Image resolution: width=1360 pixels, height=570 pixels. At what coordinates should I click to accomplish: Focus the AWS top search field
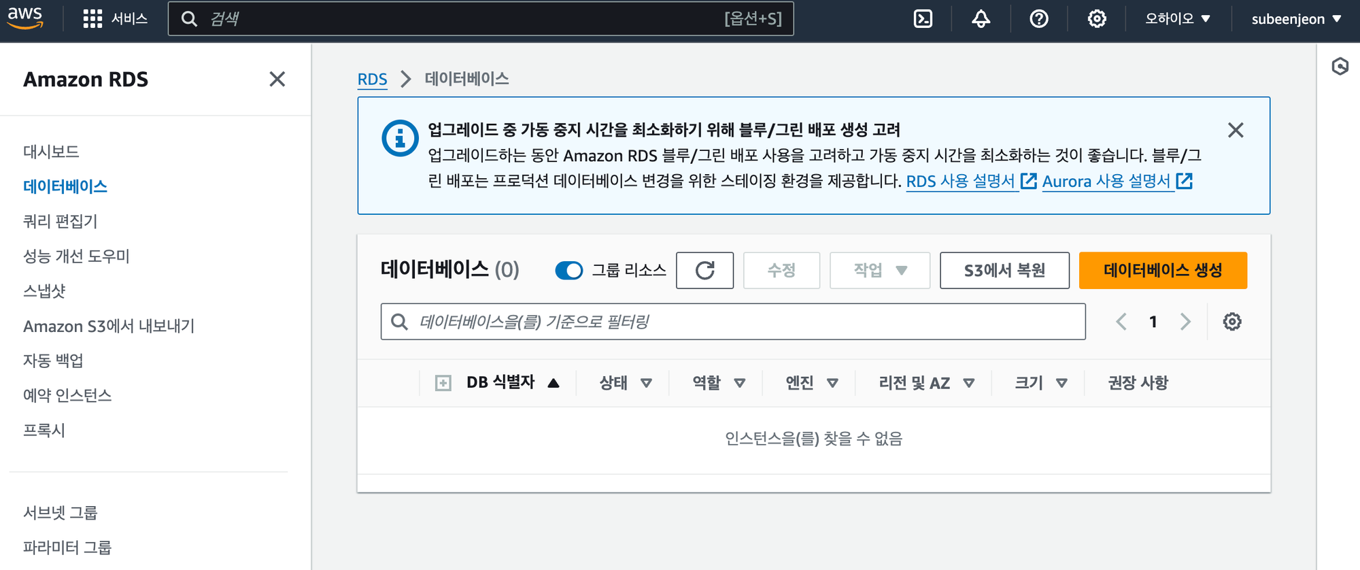click(x=481, y=18)
